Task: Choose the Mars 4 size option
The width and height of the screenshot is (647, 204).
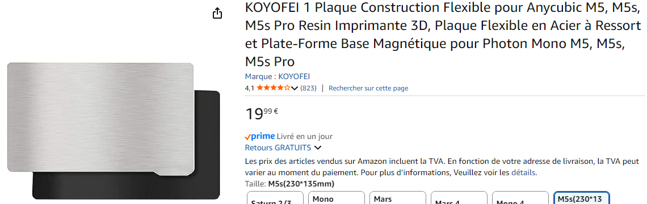Action: point(459,198)
